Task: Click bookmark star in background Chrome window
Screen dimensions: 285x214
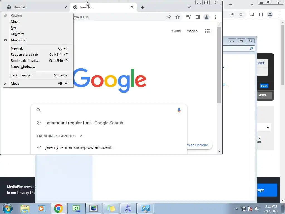Action: 241,14
